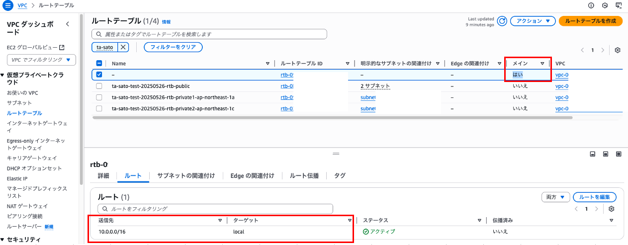Viewport: 628px width, 245px height.
Task: Go to the previous page of routes
Action: click(577, 209)
